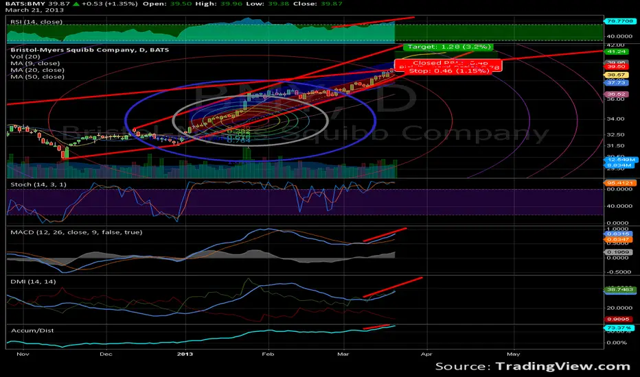Screen dimensions: 640x377
Task: Click the Mar label on time axis
Action: point(343,354)
